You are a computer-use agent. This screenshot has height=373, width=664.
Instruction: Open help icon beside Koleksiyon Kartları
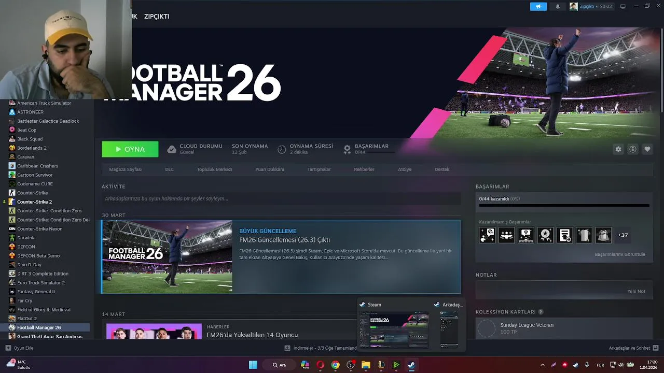[541, 312]
